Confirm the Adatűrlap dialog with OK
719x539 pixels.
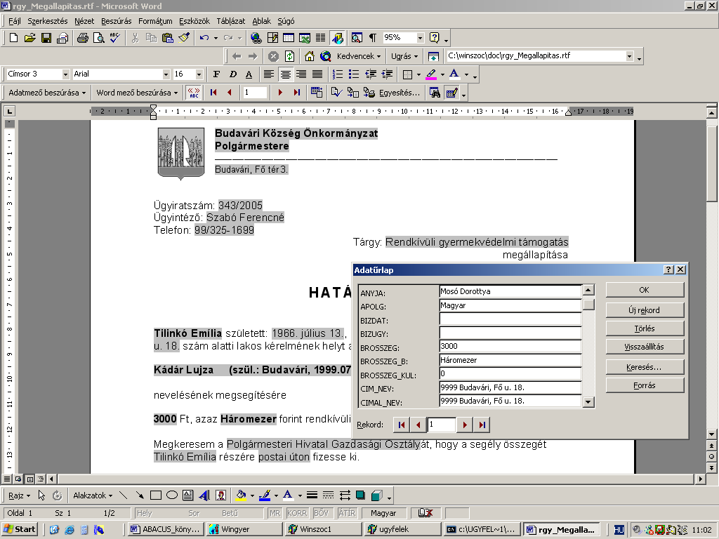point(645,290)
